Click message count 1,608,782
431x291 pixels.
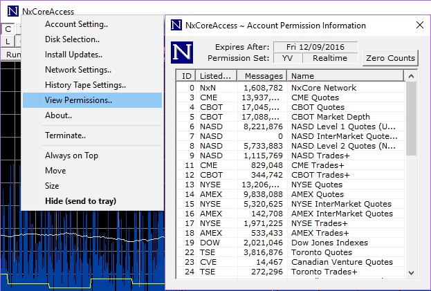point(264,88)
